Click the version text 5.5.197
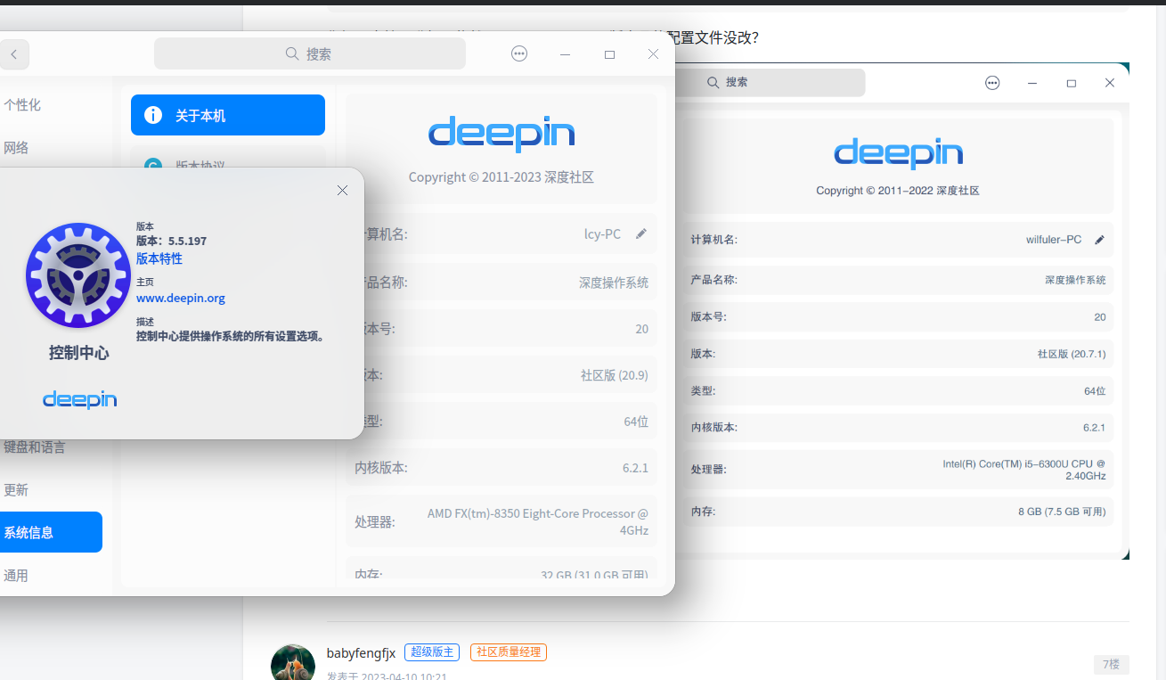 [x=187, y=241]
